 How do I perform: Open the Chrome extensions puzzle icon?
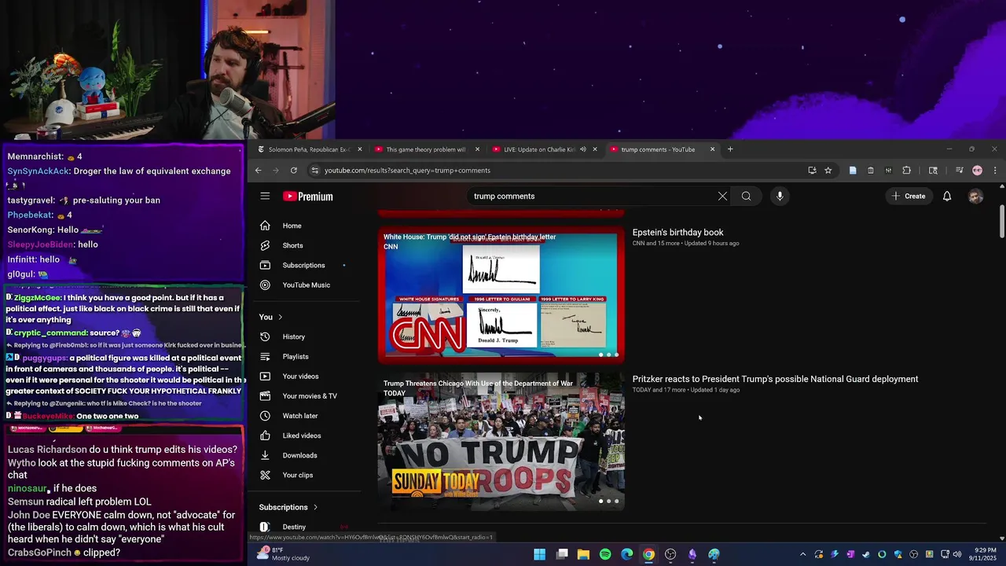click(906, 171)
